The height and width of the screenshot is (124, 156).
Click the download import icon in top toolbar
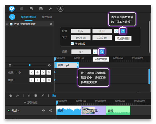[51, 9]
